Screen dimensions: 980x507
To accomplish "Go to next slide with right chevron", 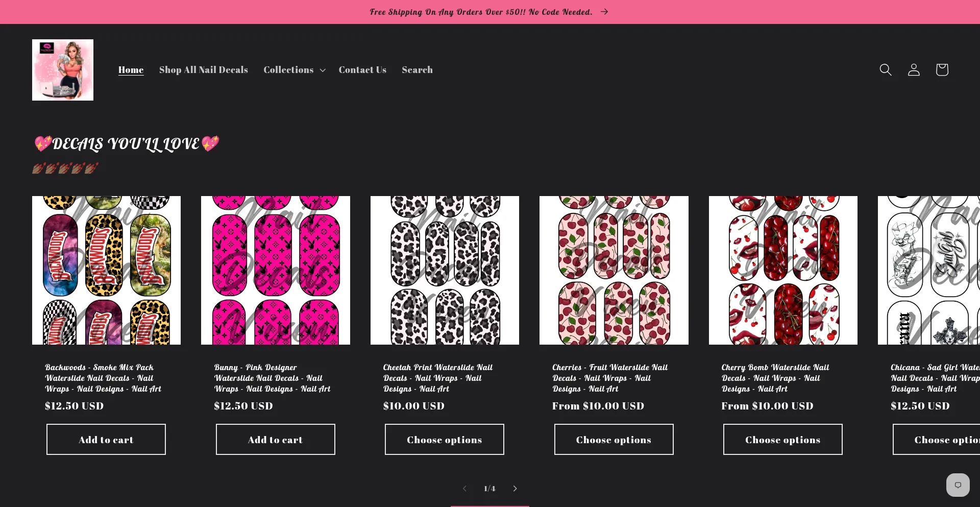I will pos(515,489).
